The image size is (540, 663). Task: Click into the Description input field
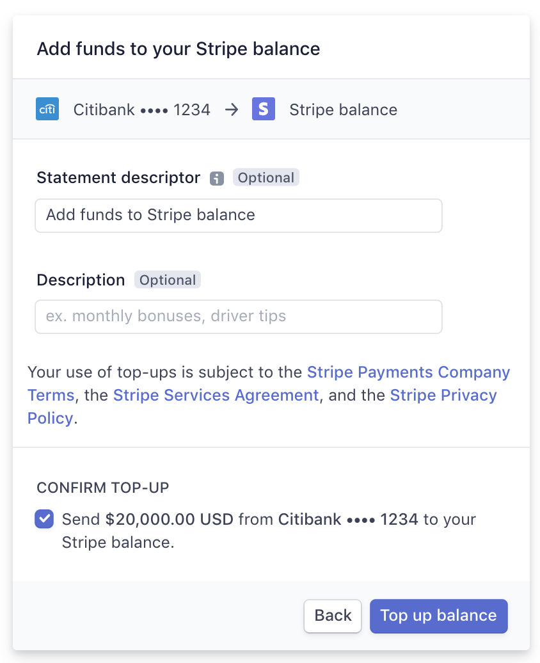click(239, 317)
